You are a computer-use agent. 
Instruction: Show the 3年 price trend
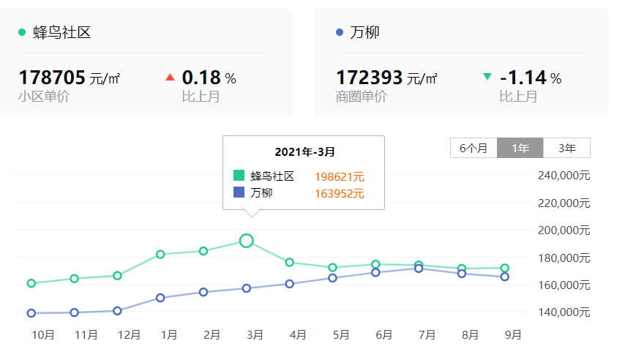[x=566, y=149]
